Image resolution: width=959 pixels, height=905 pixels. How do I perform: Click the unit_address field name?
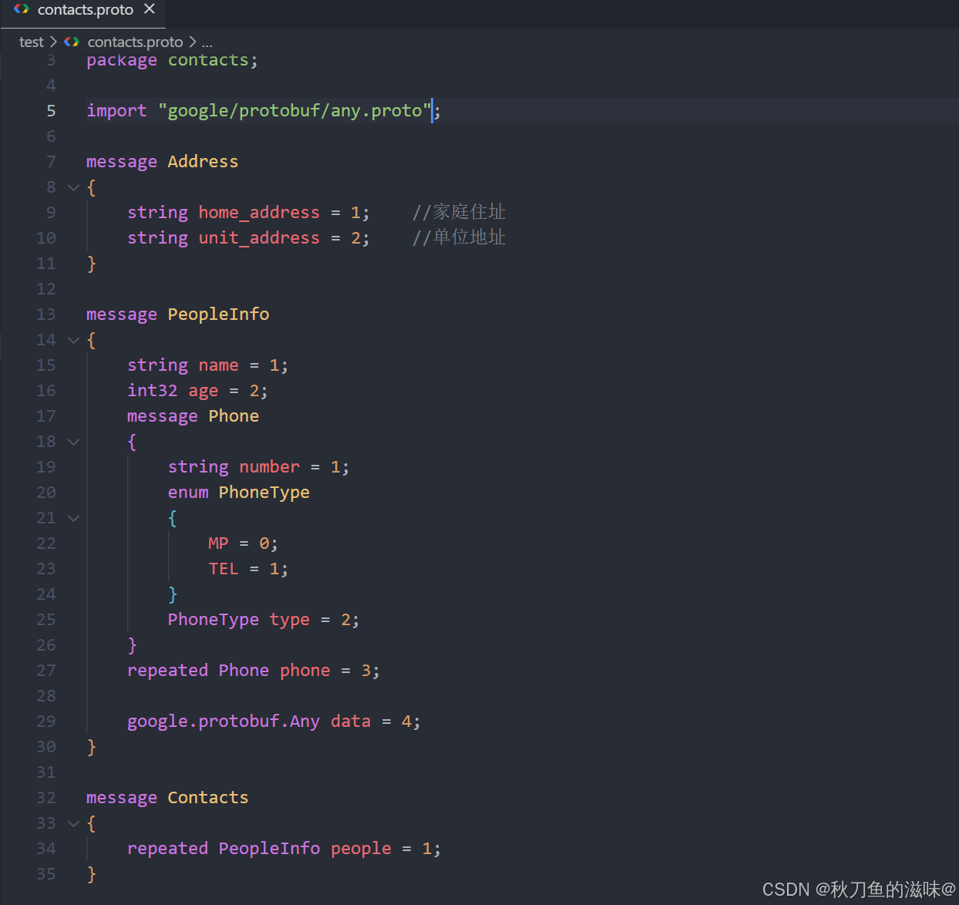point(259,238)
